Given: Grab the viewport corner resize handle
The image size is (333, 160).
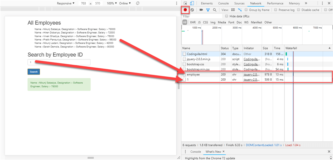Looking at the screenshot, I should click(x=179, y=157).
